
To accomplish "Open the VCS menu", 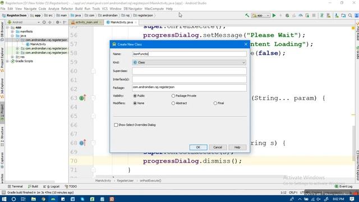I will [105, 9].
